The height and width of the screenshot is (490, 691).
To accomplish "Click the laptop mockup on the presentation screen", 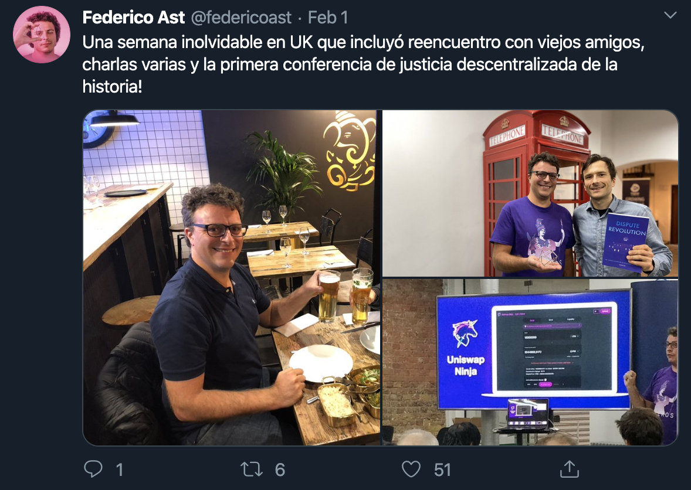I will point(553,349).
